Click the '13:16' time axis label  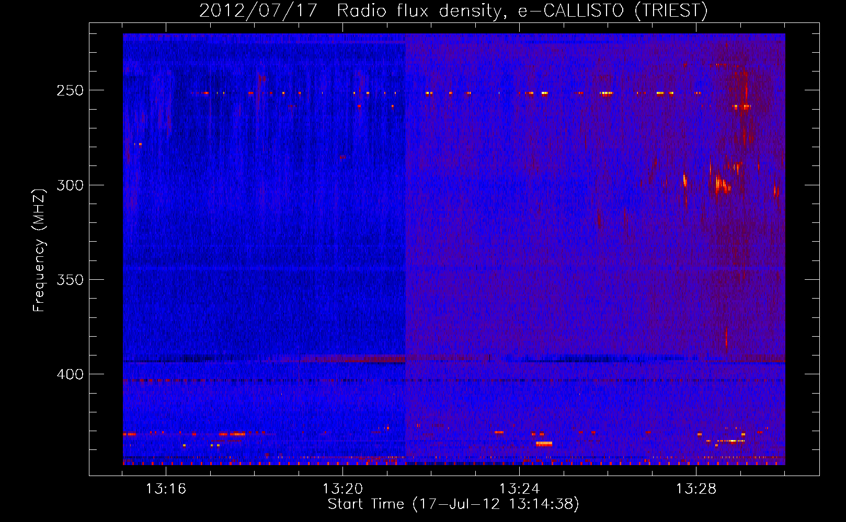point(166,489)
